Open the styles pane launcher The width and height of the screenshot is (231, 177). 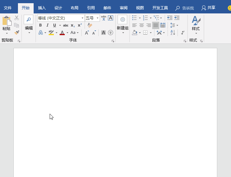pos(201,41)
